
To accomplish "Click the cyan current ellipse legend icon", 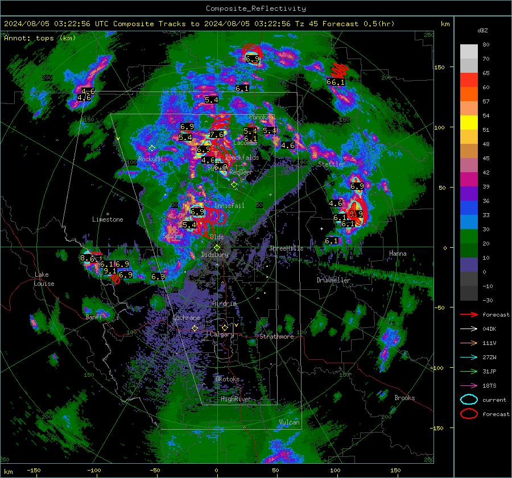I will (x=469, y=400).
